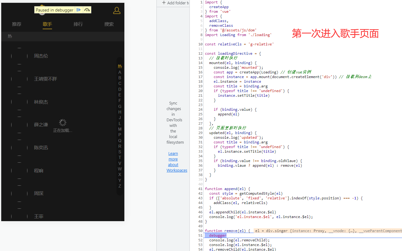Jump to letter F in index bar
The width and height of the screenshot is (402, 251).
pyautogui.click(x=120, y=100)
